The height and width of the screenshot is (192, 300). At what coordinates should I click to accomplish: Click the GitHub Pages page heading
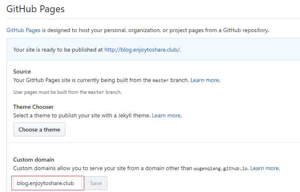pyautogui.click(x=35, y=9)
